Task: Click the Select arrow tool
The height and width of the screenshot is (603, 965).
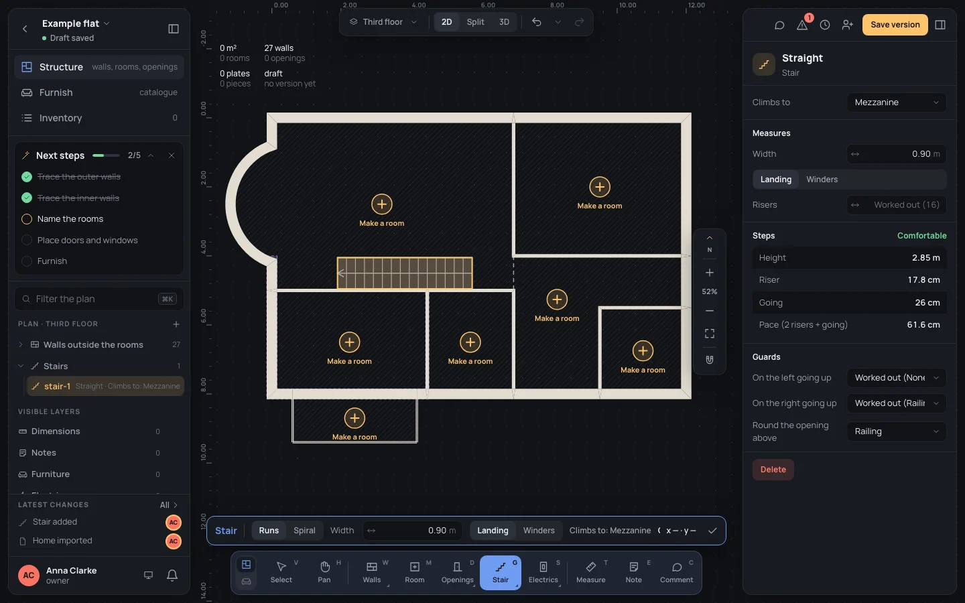Action: tap(281, 572)
